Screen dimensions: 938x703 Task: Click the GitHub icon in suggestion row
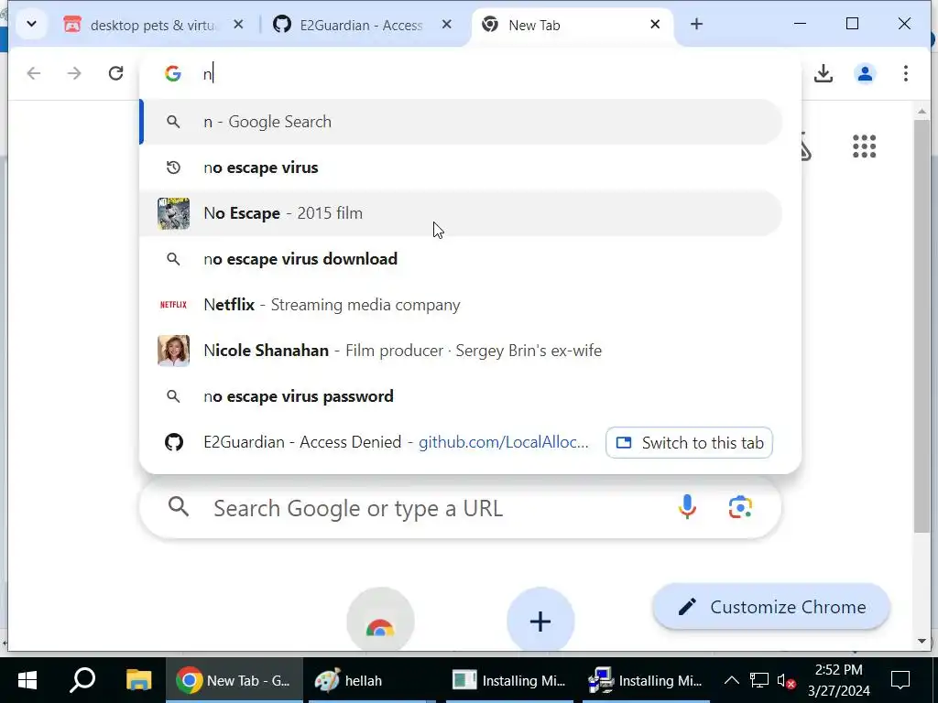coord(173,442)
